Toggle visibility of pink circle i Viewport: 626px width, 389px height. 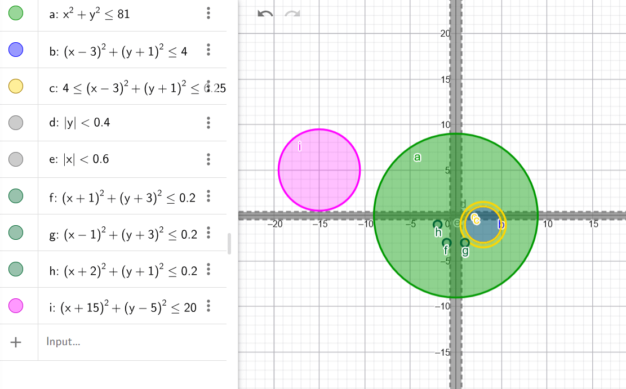point(16,306)
